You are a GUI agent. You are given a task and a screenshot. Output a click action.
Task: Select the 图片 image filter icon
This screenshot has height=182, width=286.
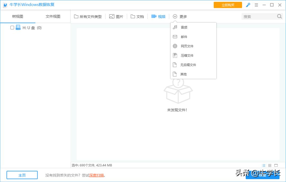[112, 16]
